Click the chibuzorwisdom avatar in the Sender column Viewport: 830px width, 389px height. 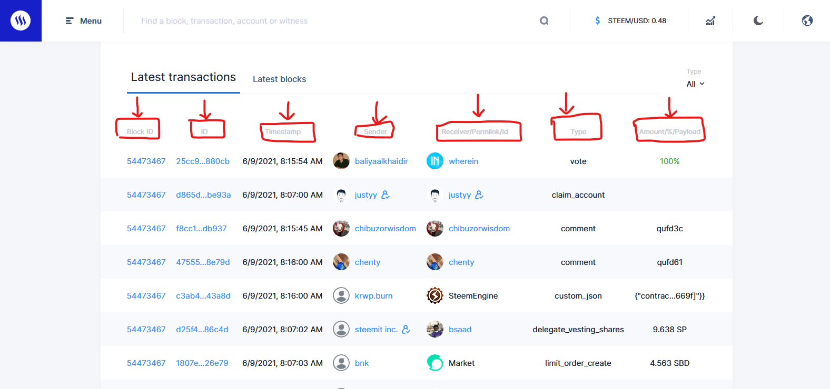[x=341, y=228]
